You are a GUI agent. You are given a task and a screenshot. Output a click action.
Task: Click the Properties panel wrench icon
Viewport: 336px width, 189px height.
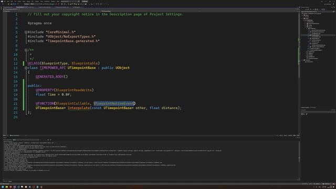point(307,114)
